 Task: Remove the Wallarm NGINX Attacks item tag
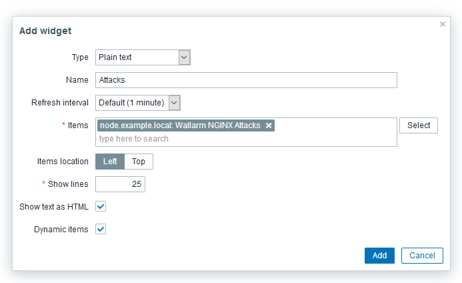[x=269, y=125]
